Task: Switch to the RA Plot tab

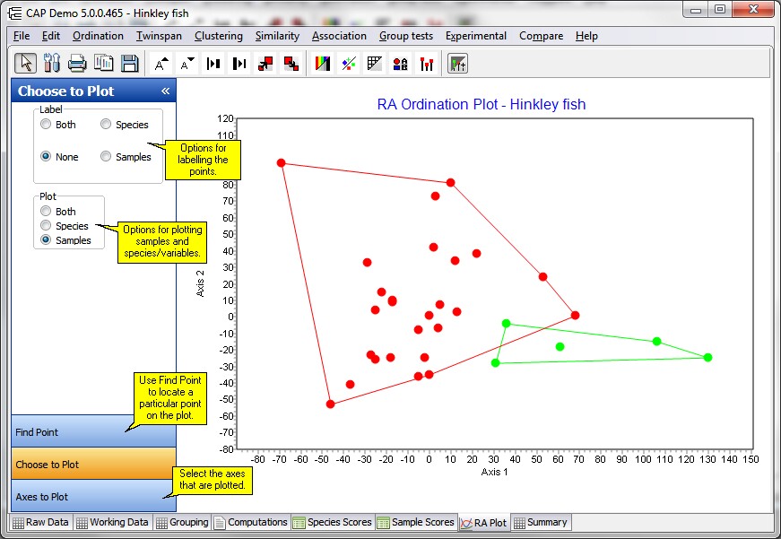Action: [483, 523]
